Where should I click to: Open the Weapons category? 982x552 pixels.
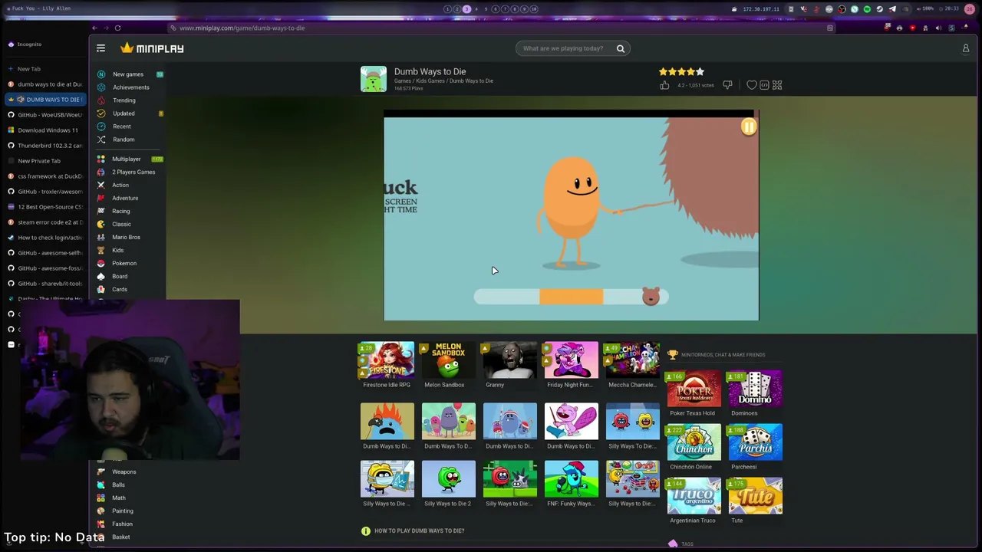pyautogui.click(x=124, y=472)
